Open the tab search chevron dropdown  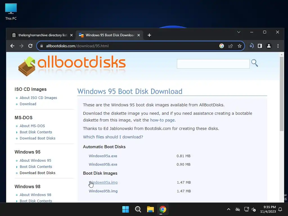pos(239,32)
